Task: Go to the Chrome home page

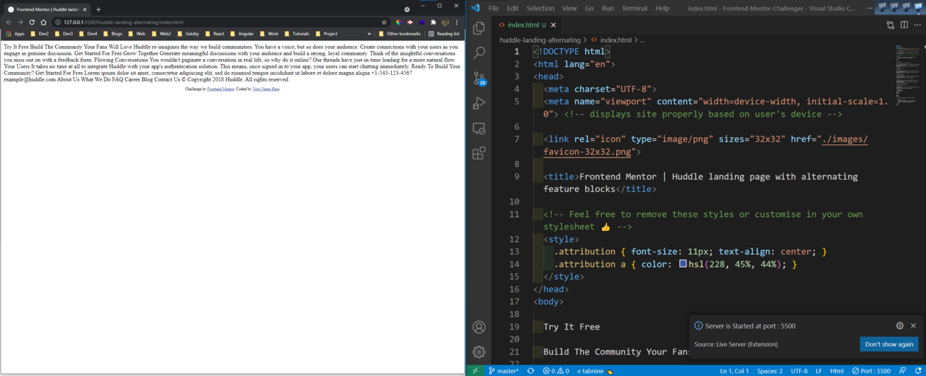Action: pyautogui.click(x=44, y=22)
